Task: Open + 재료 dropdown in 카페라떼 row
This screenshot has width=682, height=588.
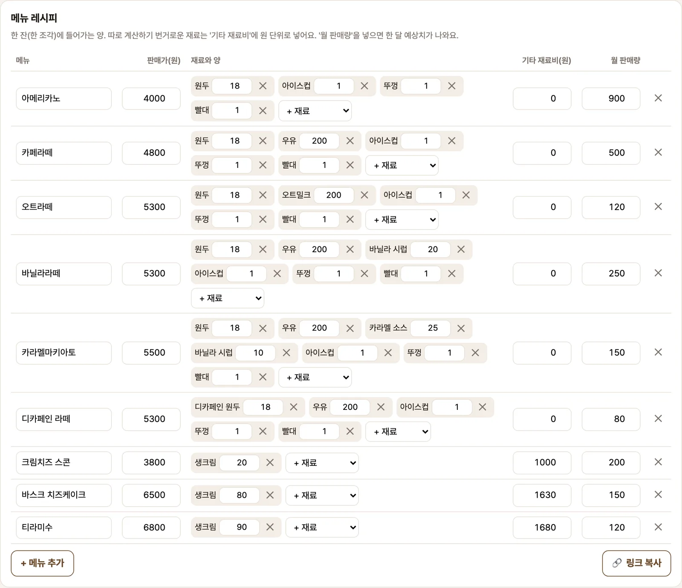Action: (402, 165)
